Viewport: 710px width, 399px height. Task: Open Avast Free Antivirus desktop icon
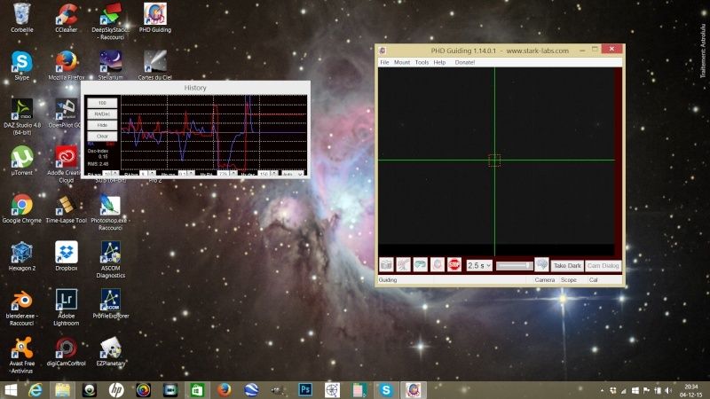click(21, 356)
